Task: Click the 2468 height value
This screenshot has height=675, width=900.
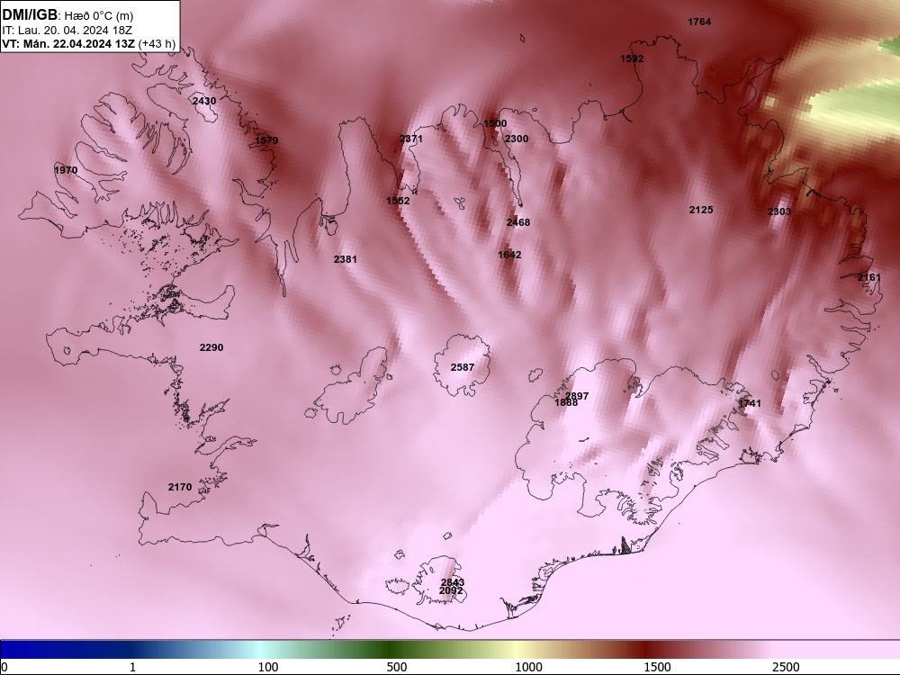Action: [518, 222]
